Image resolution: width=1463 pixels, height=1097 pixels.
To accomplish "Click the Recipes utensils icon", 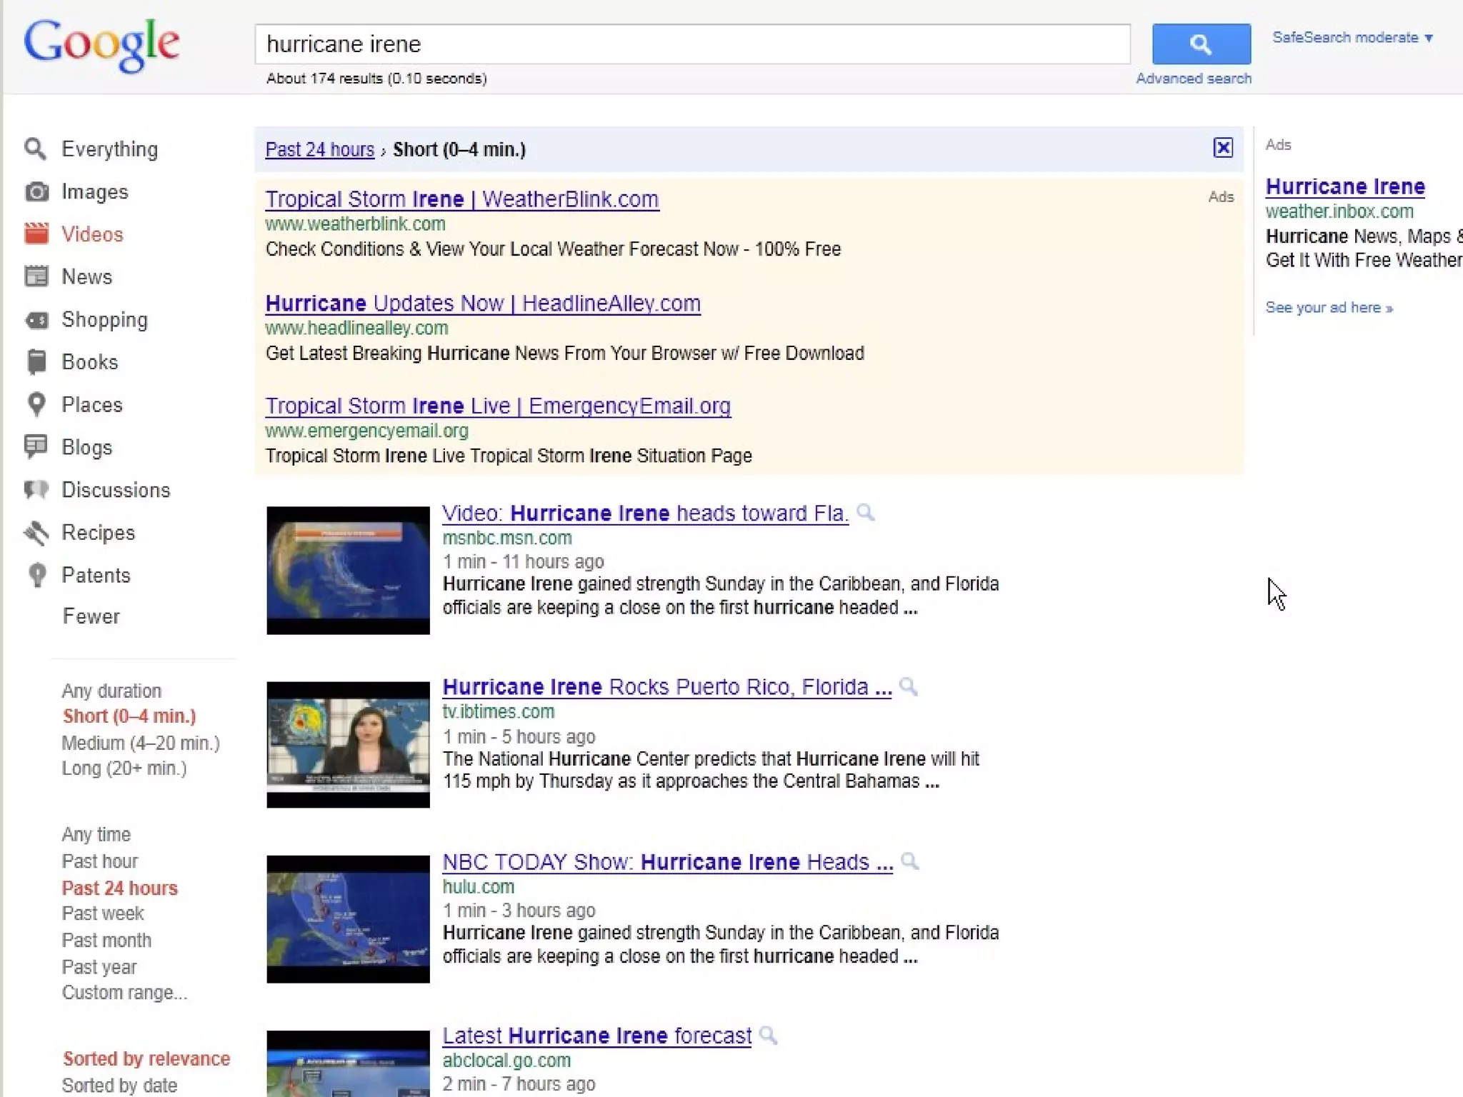I will pos(36,533).
